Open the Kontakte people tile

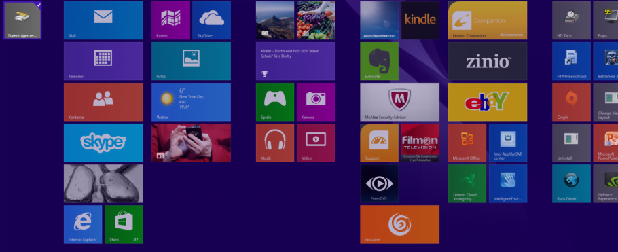(103, 102)
